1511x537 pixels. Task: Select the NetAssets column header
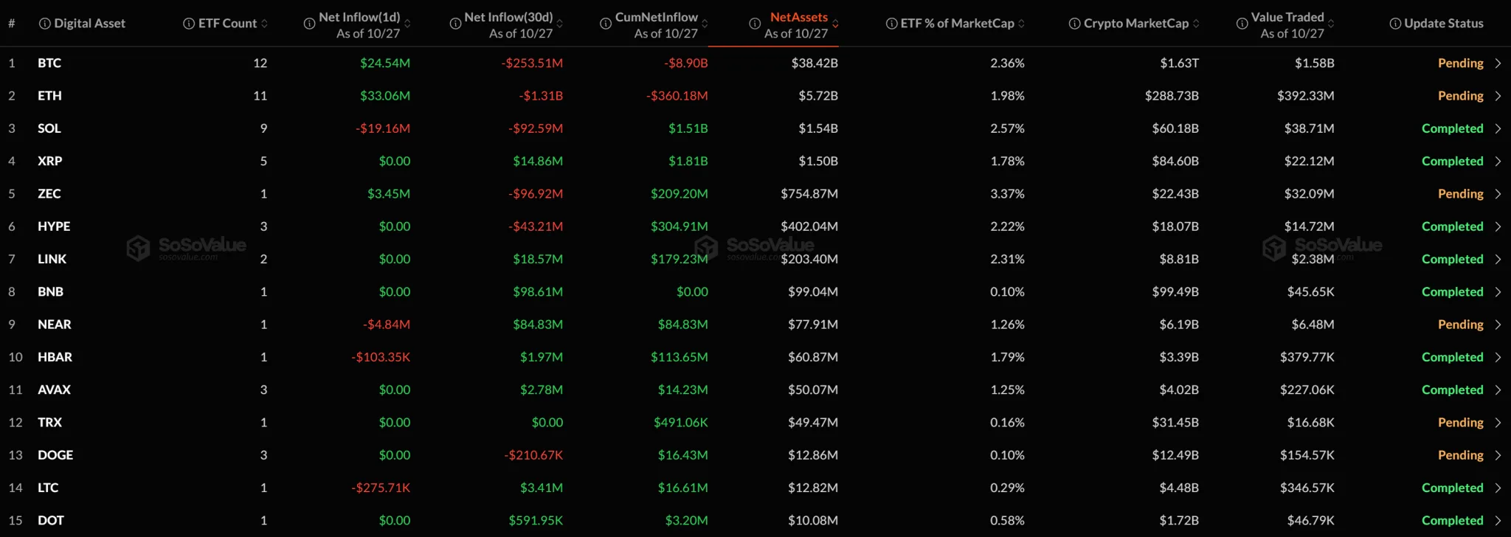click(798, 17)
